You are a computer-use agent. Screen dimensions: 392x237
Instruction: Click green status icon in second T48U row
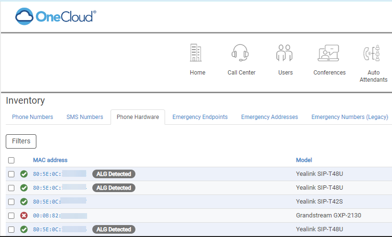tap(24, 188)
